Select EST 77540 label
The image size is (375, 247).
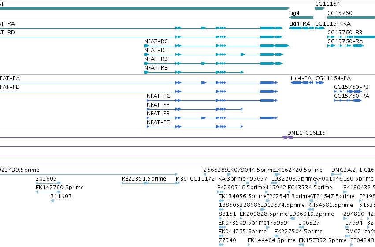(x=227, y=240)
